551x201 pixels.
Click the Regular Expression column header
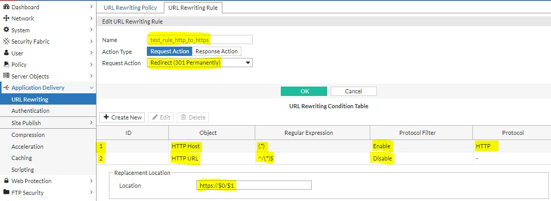[312, 133]
